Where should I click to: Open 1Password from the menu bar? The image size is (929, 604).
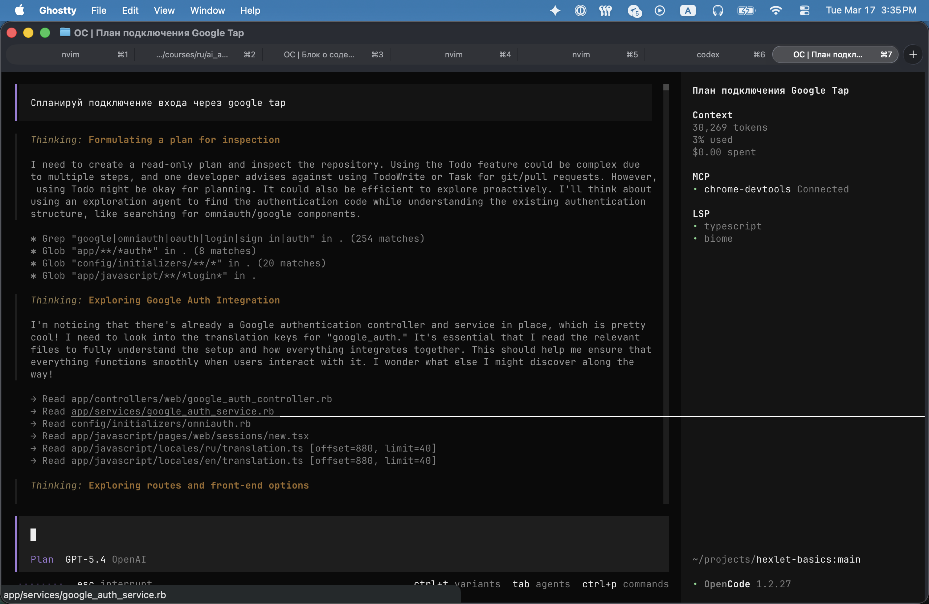(580, 11)
